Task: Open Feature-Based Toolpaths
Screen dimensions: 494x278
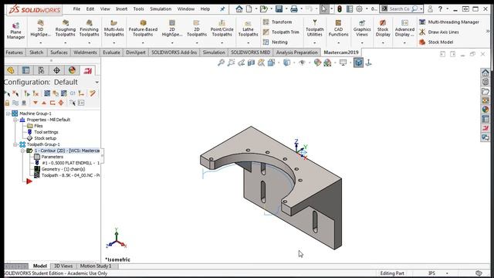Action: point(143,28)
